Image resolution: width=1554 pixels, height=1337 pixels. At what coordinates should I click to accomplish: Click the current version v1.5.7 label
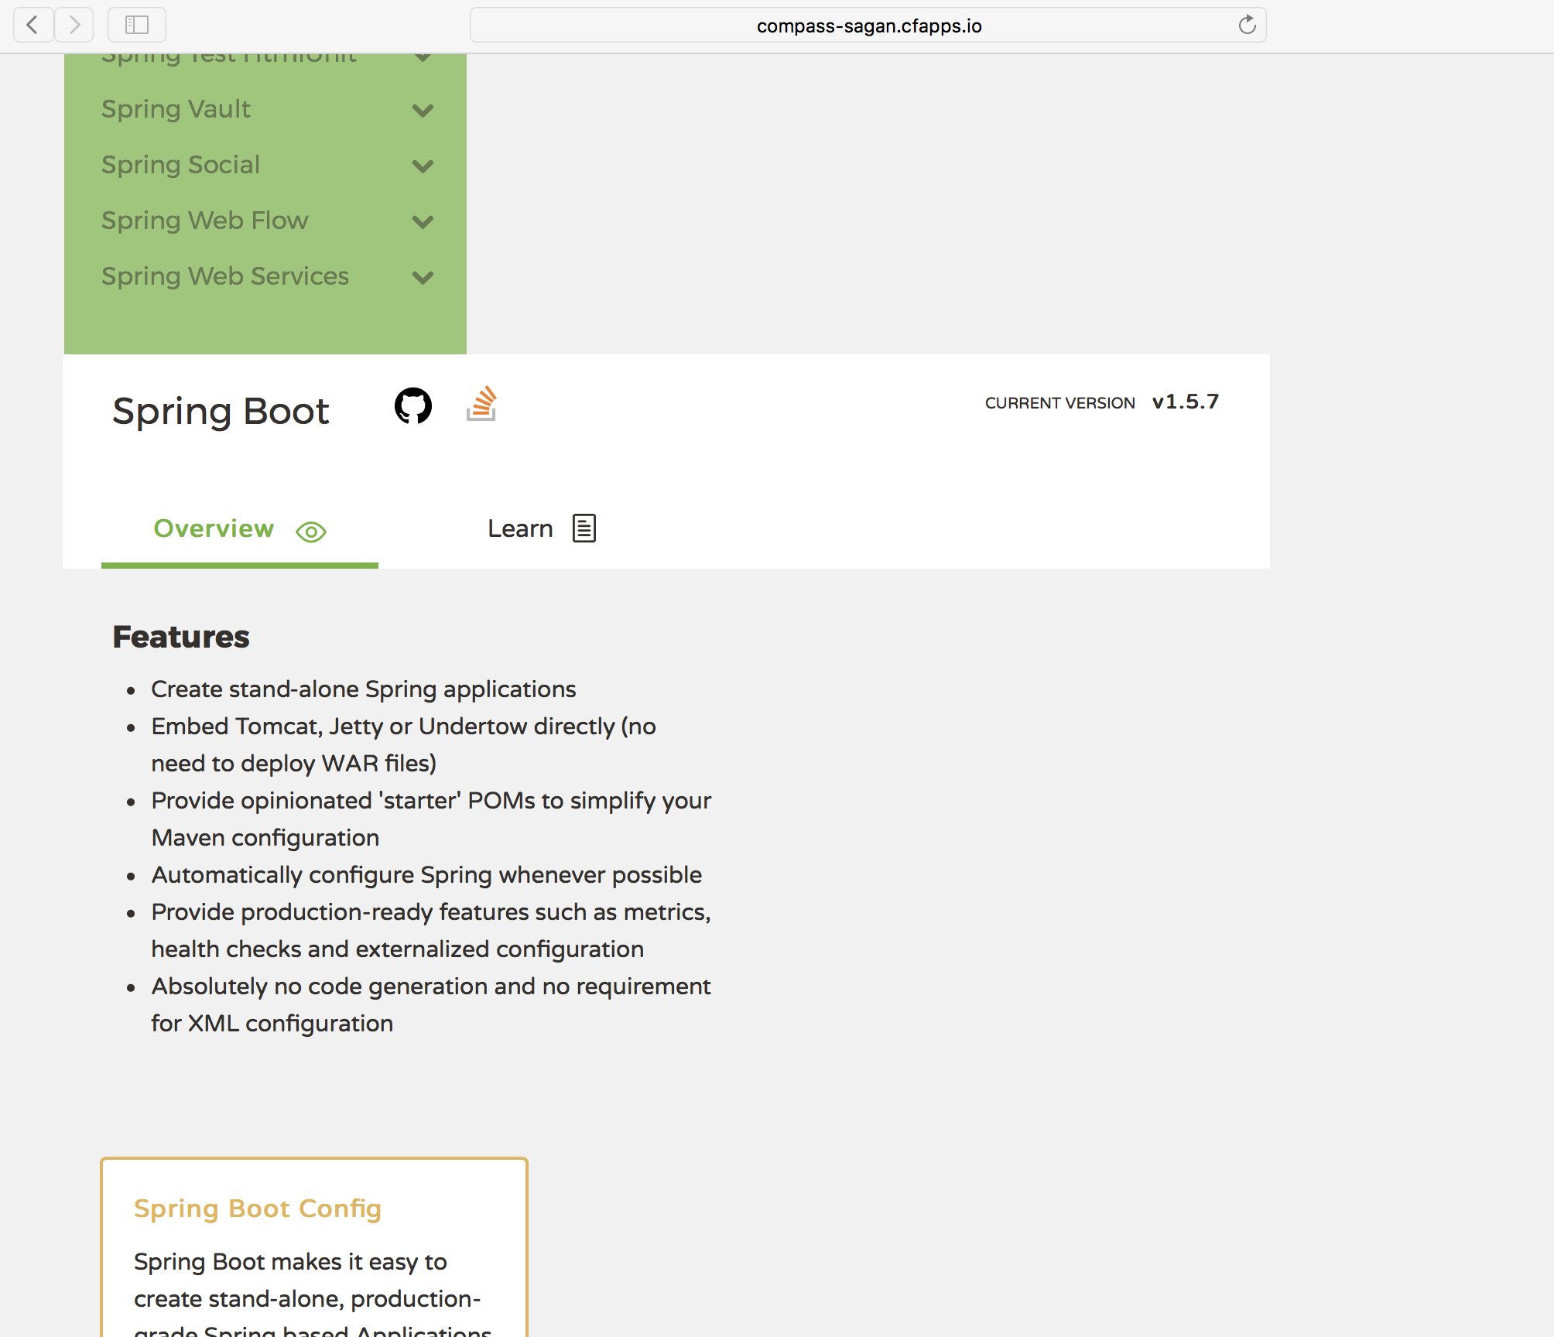click(x=1185, y=402)
